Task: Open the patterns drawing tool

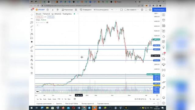Action: point(32,34)
